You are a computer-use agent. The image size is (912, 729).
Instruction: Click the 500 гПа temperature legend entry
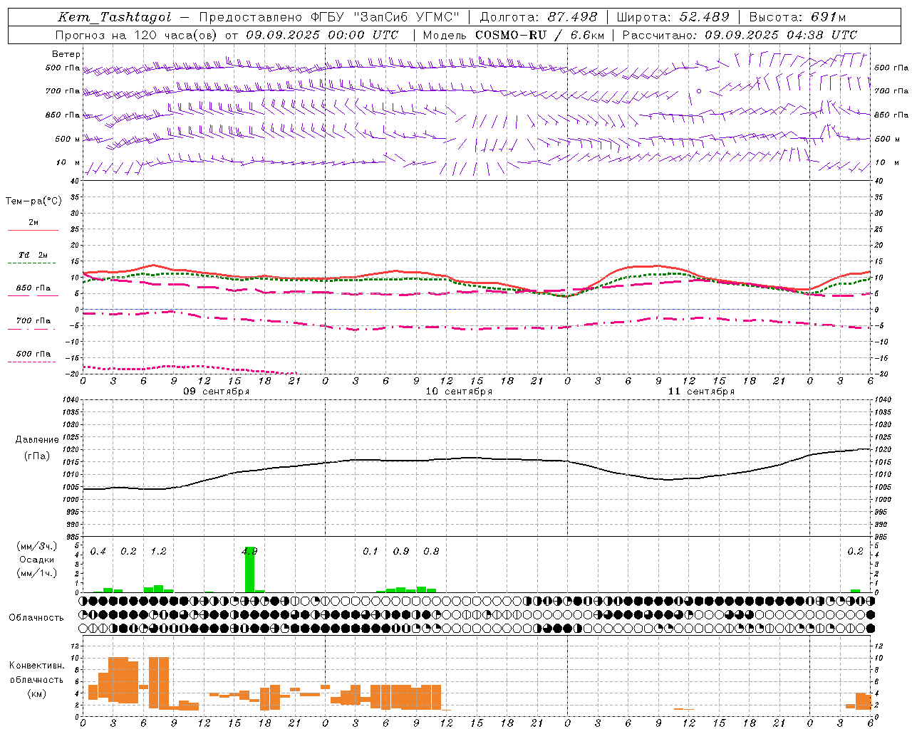(x=33, y=354)
